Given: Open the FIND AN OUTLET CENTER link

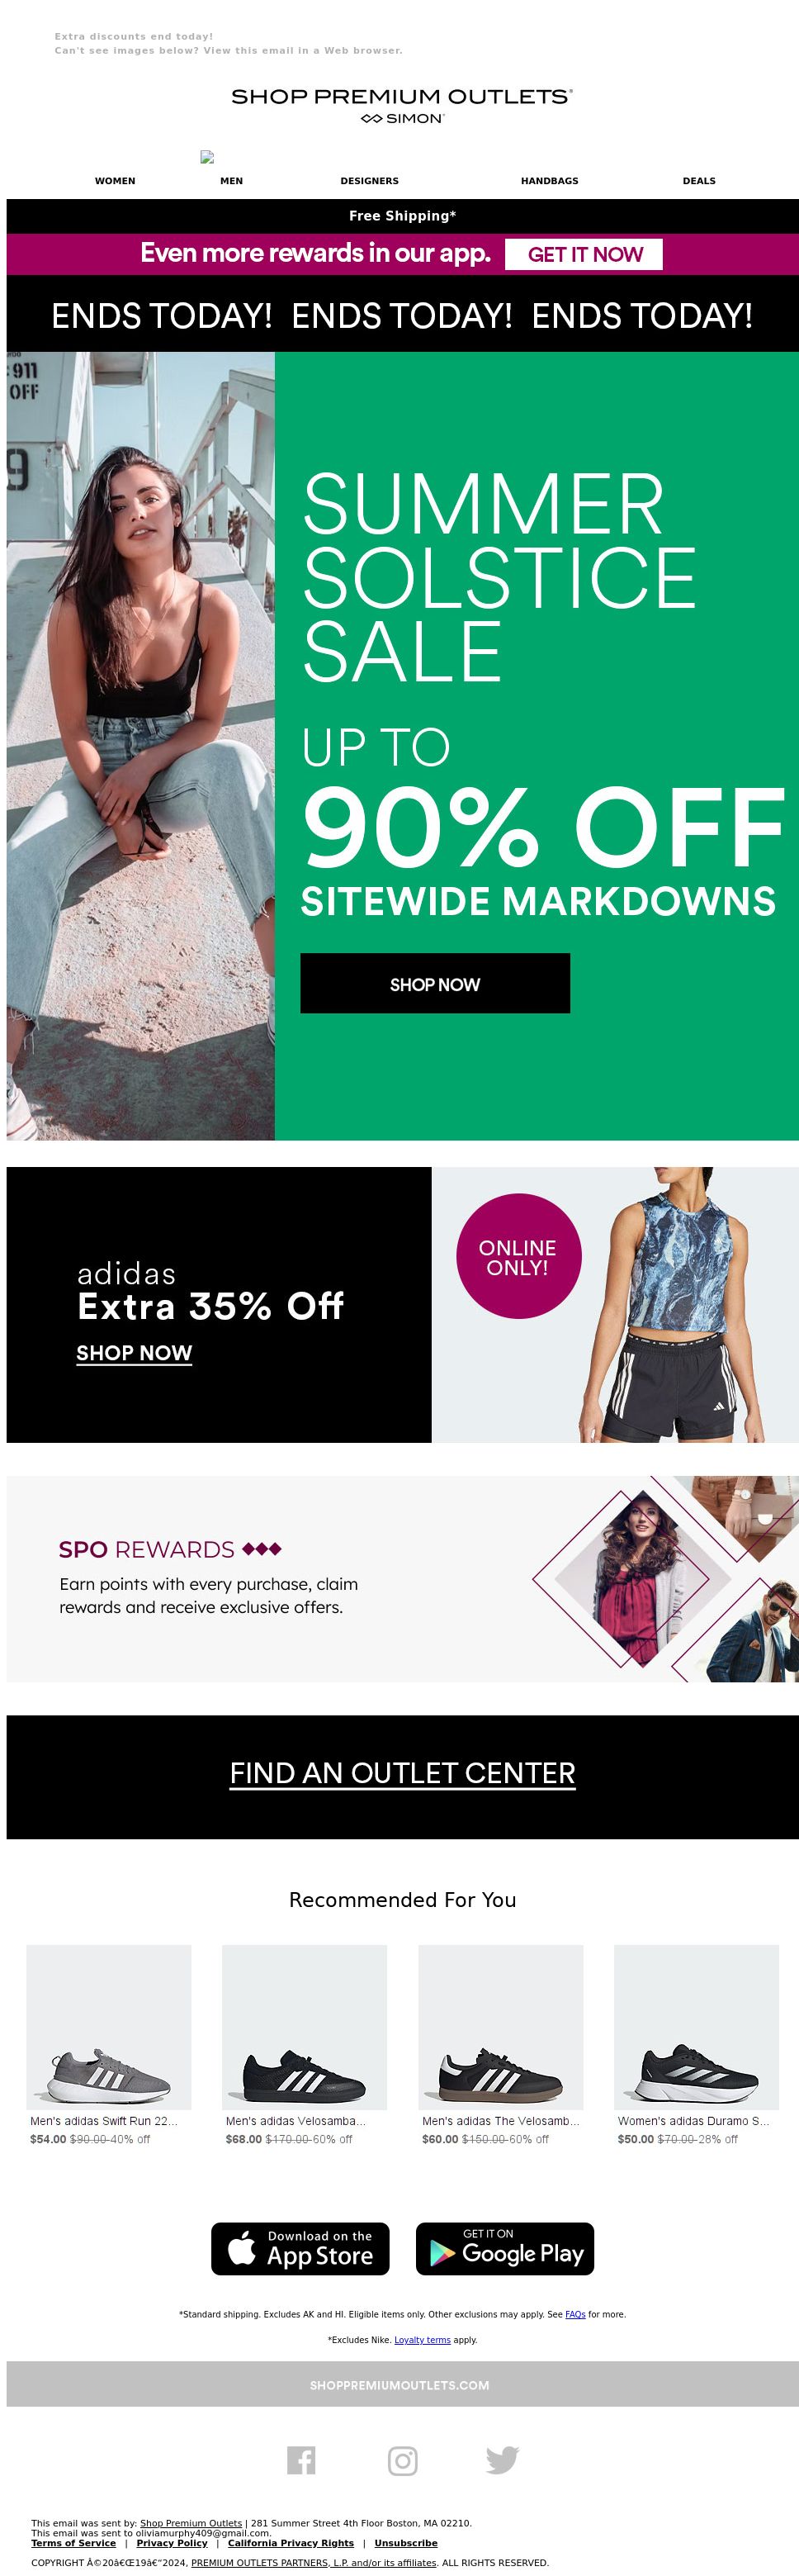Looking at the screenshot, I should tap(402, 1773).
